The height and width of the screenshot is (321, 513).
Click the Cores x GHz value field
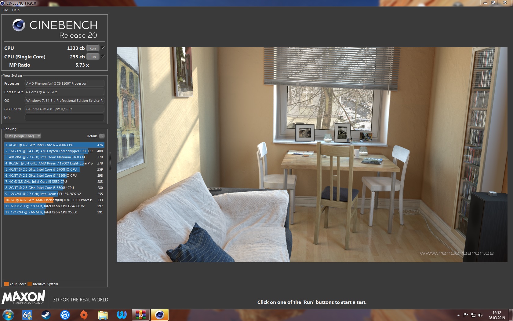(x=64, y=92)
